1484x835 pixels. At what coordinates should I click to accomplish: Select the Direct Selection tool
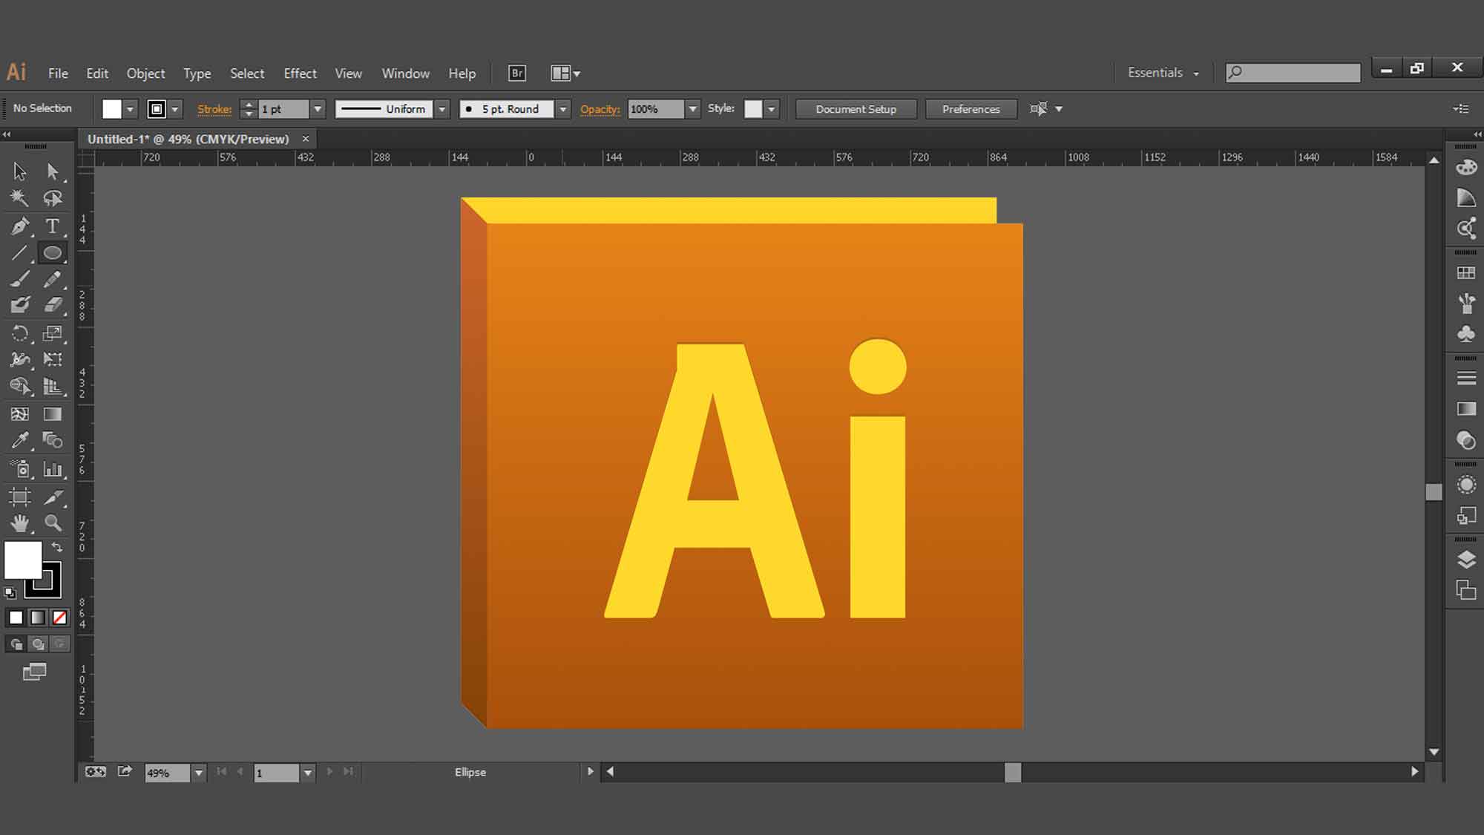(x=53, y=171)
